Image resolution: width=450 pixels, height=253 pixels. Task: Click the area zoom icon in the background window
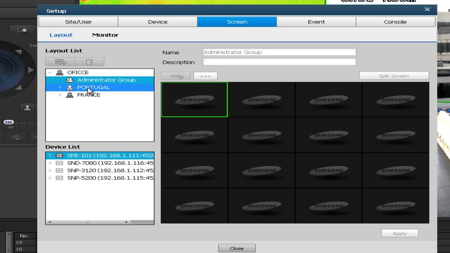23,30
